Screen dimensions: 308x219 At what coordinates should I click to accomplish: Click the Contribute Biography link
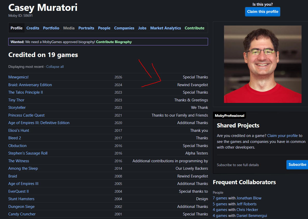(114, 42)
